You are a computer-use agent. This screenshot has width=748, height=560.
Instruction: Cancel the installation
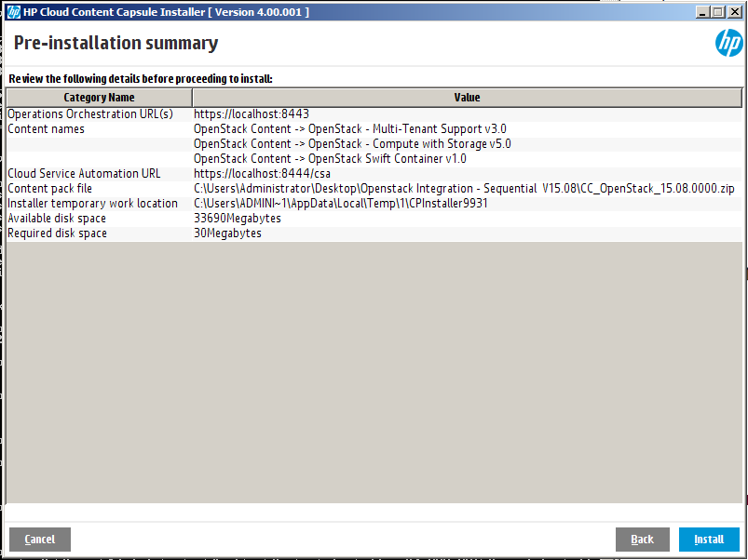39,540
